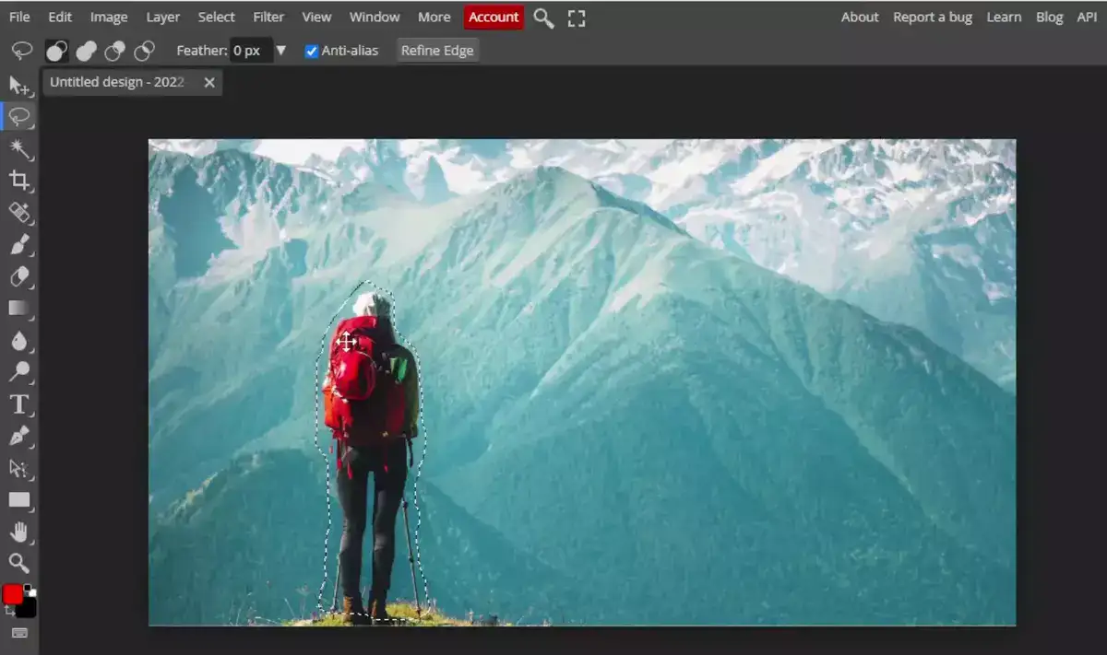
Task: Close the Untitled design tab
Action: pyautogui.click(x=209, y=83)
